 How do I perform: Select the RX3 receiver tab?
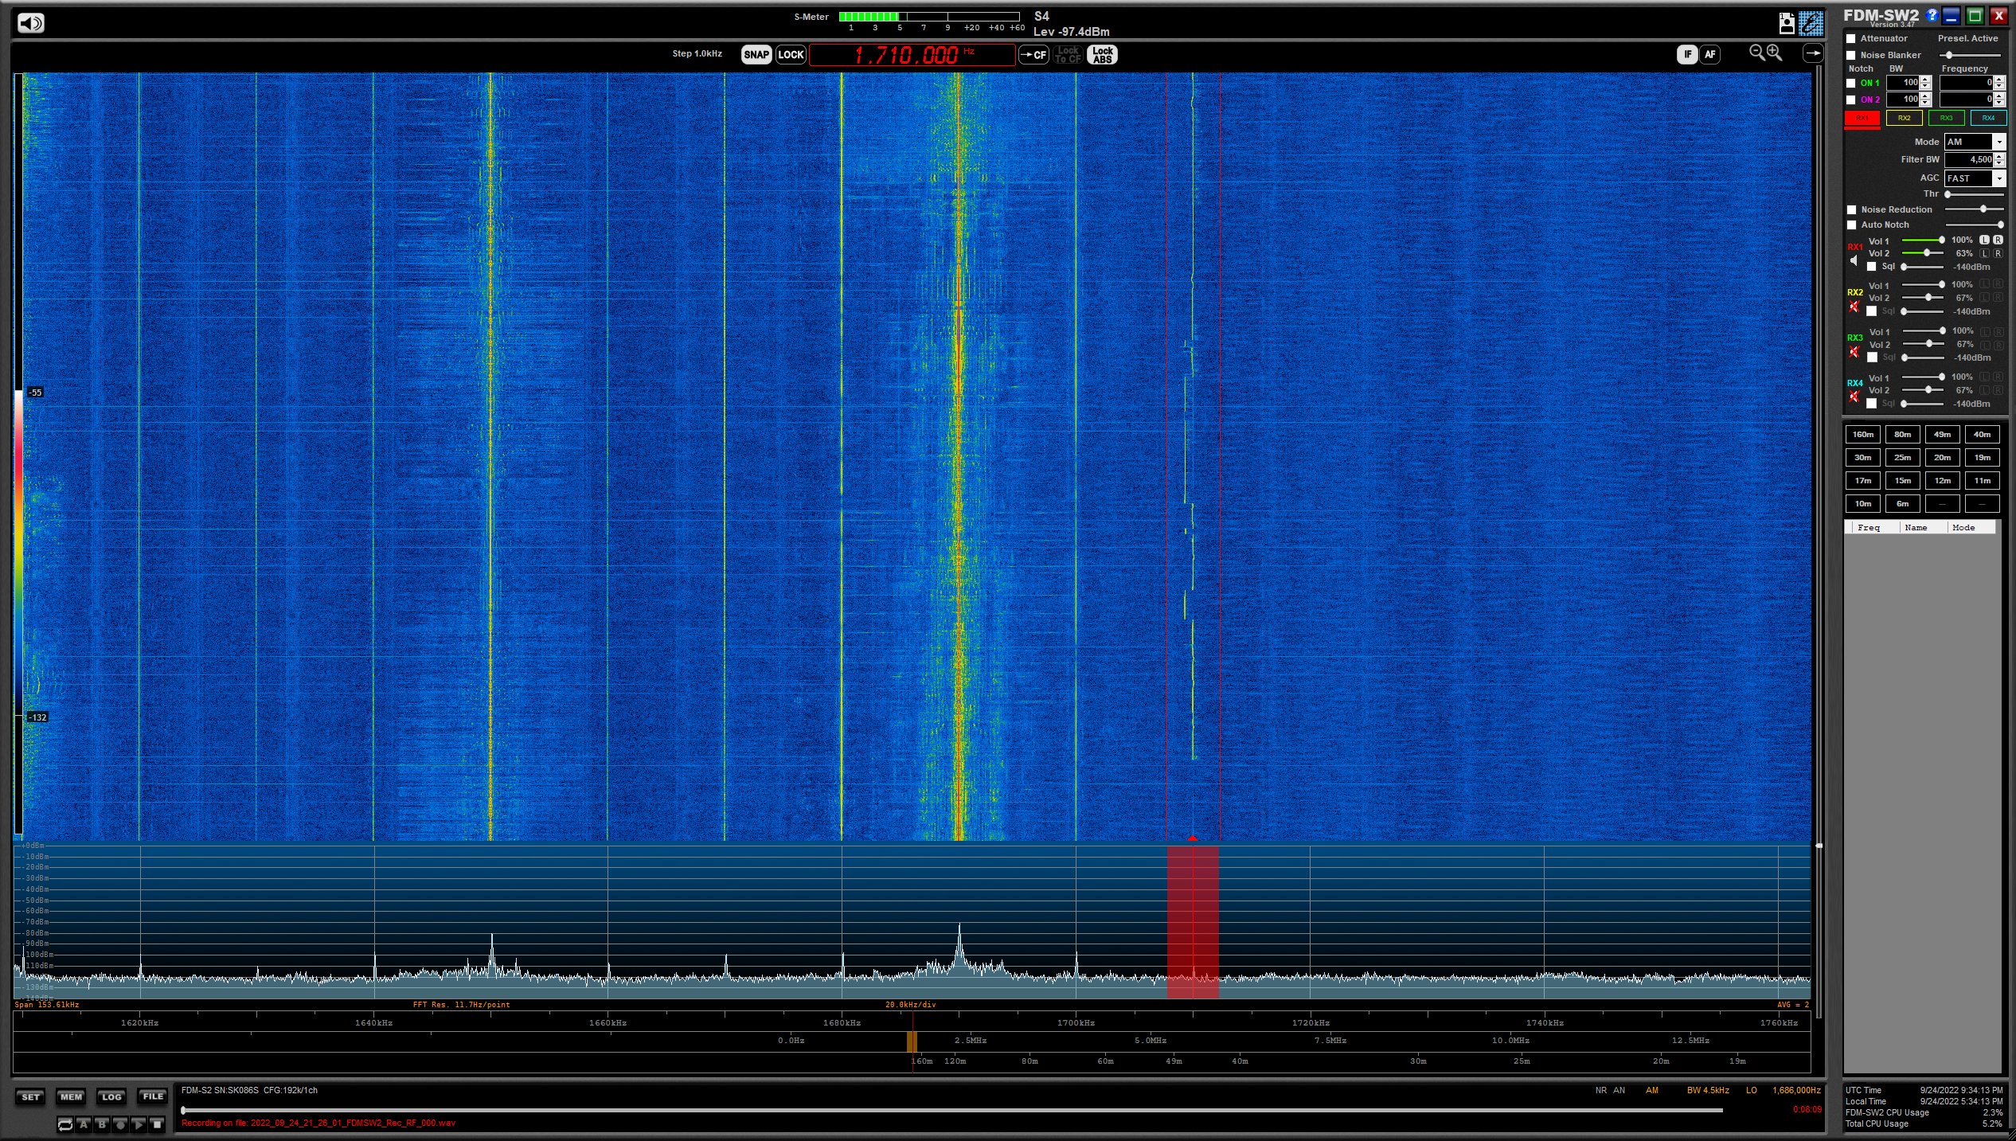pyautogui.click(x=1946, y=118)
